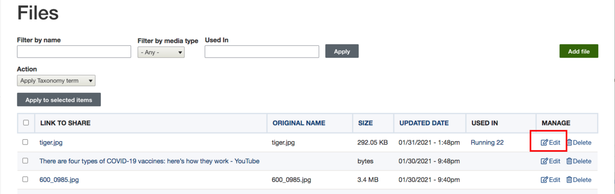Click Apply to selected items button
The width and height of the screenshot is (615, 194).
(59, 100)
